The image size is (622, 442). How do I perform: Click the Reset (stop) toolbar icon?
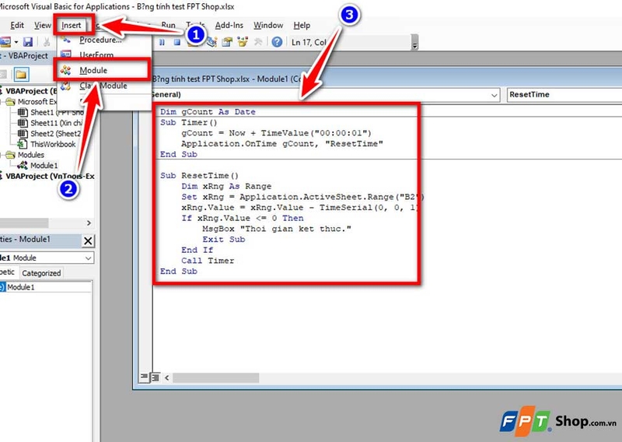(177, 42)
